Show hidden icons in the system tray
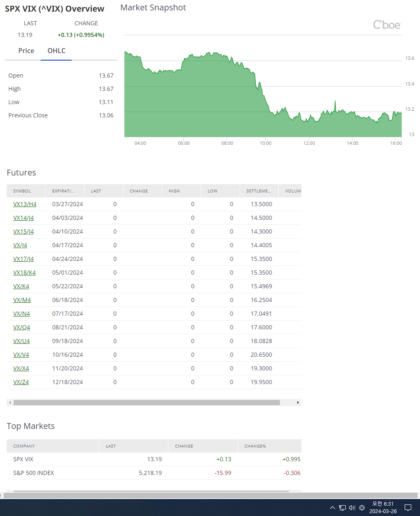This screenshot has height=516, width=420. (x=333, y=508)
